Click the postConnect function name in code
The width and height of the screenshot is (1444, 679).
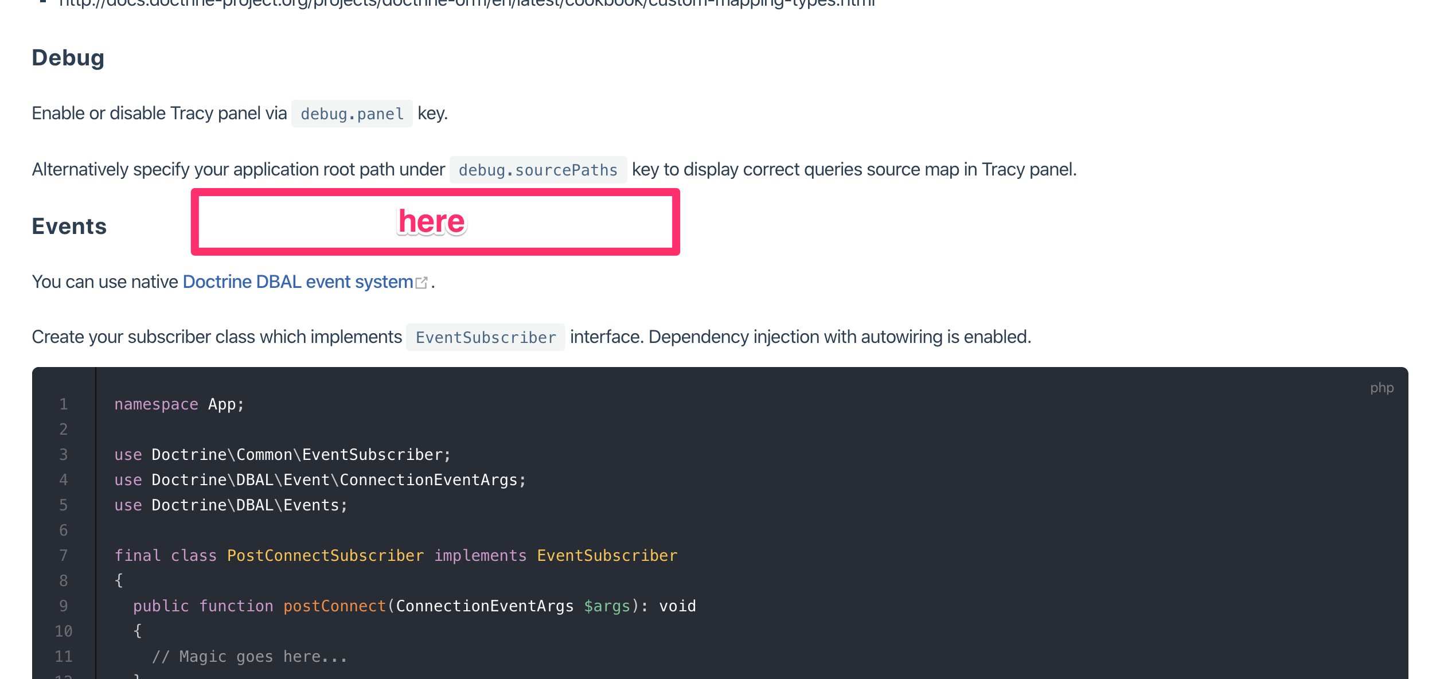[x=334, y=606]
